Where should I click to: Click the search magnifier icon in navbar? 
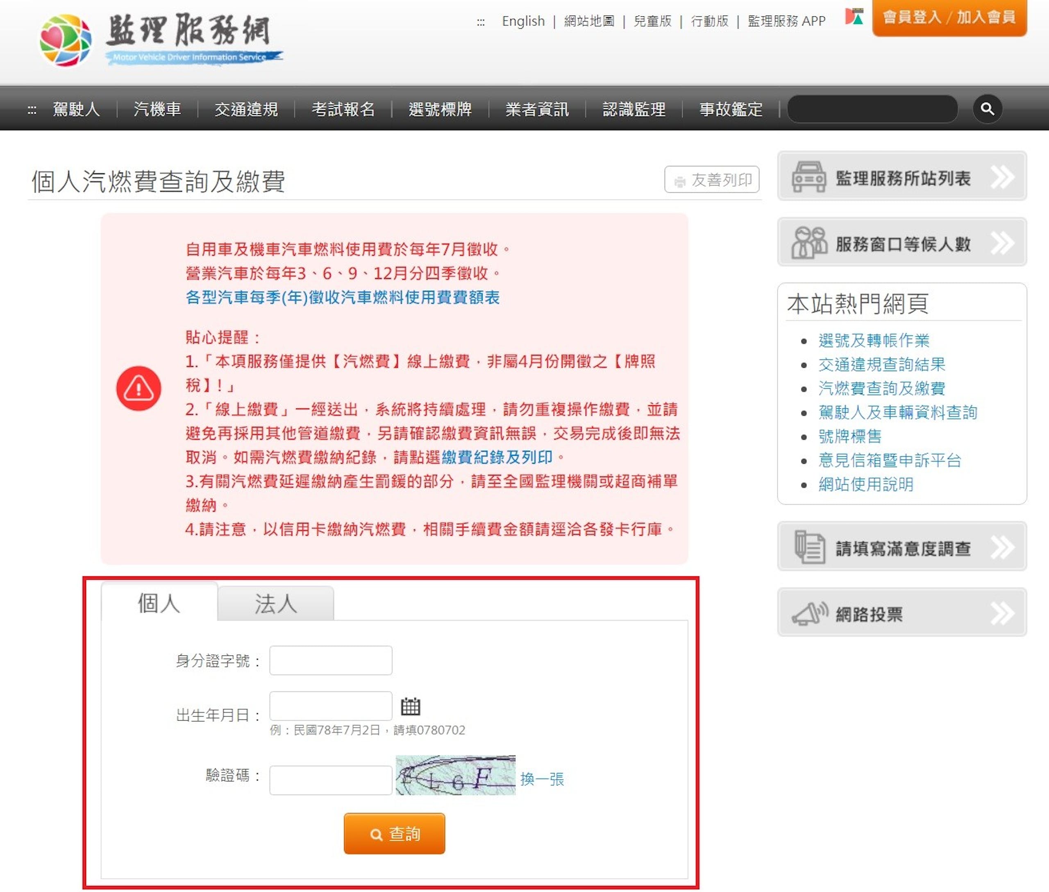(x=987, y=108)
